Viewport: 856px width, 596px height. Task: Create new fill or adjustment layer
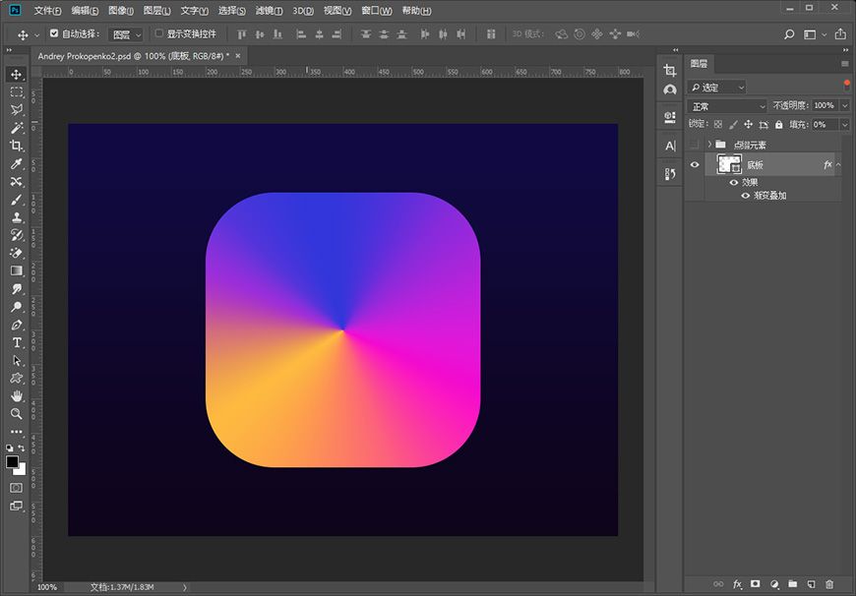pos(774,584)
